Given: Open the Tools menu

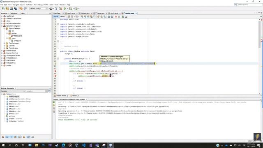Looking at the screenshot, I should tap(56, 5).
